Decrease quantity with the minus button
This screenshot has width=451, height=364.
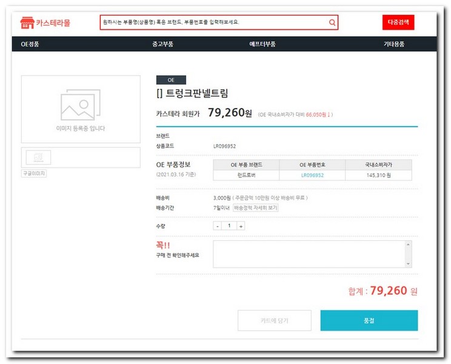click(218, 226)
